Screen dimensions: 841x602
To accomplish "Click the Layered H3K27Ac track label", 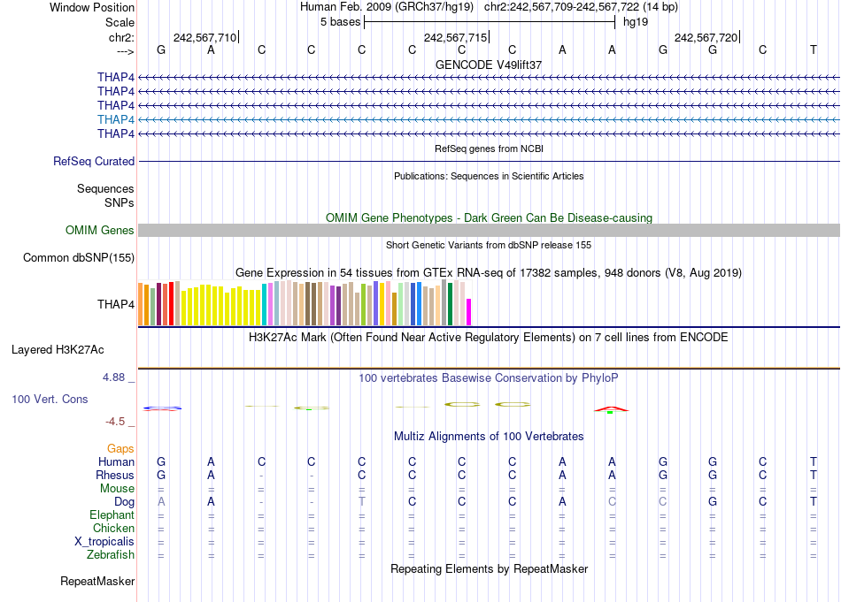I will tap(58, 350).
